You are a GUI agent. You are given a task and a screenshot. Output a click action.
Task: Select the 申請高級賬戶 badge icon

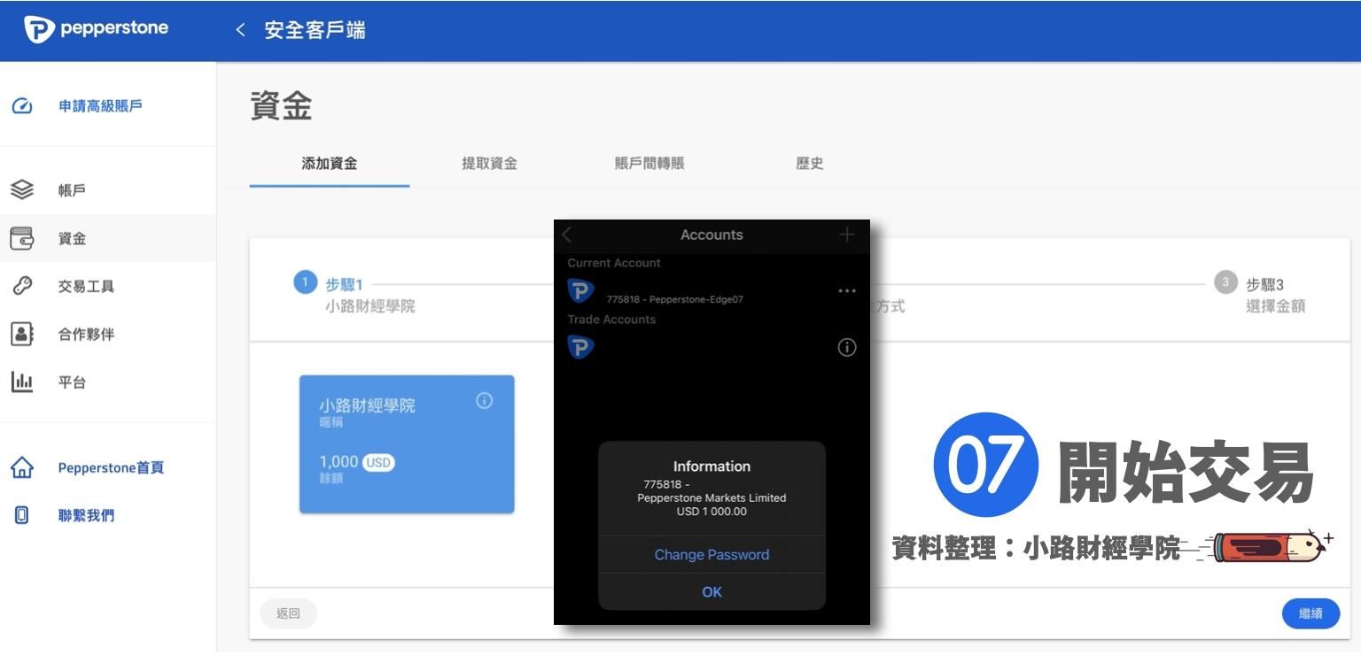tap(22, 104)
